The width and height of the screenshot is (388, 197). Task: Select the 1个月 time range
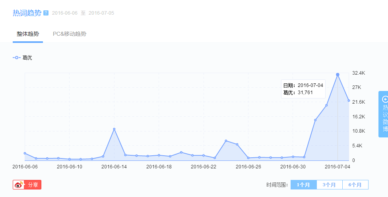point(303,185)
